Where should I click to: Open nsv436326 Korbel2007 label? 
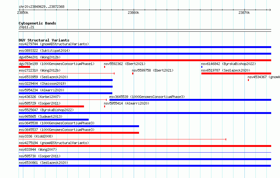click(x=40, y=97)
